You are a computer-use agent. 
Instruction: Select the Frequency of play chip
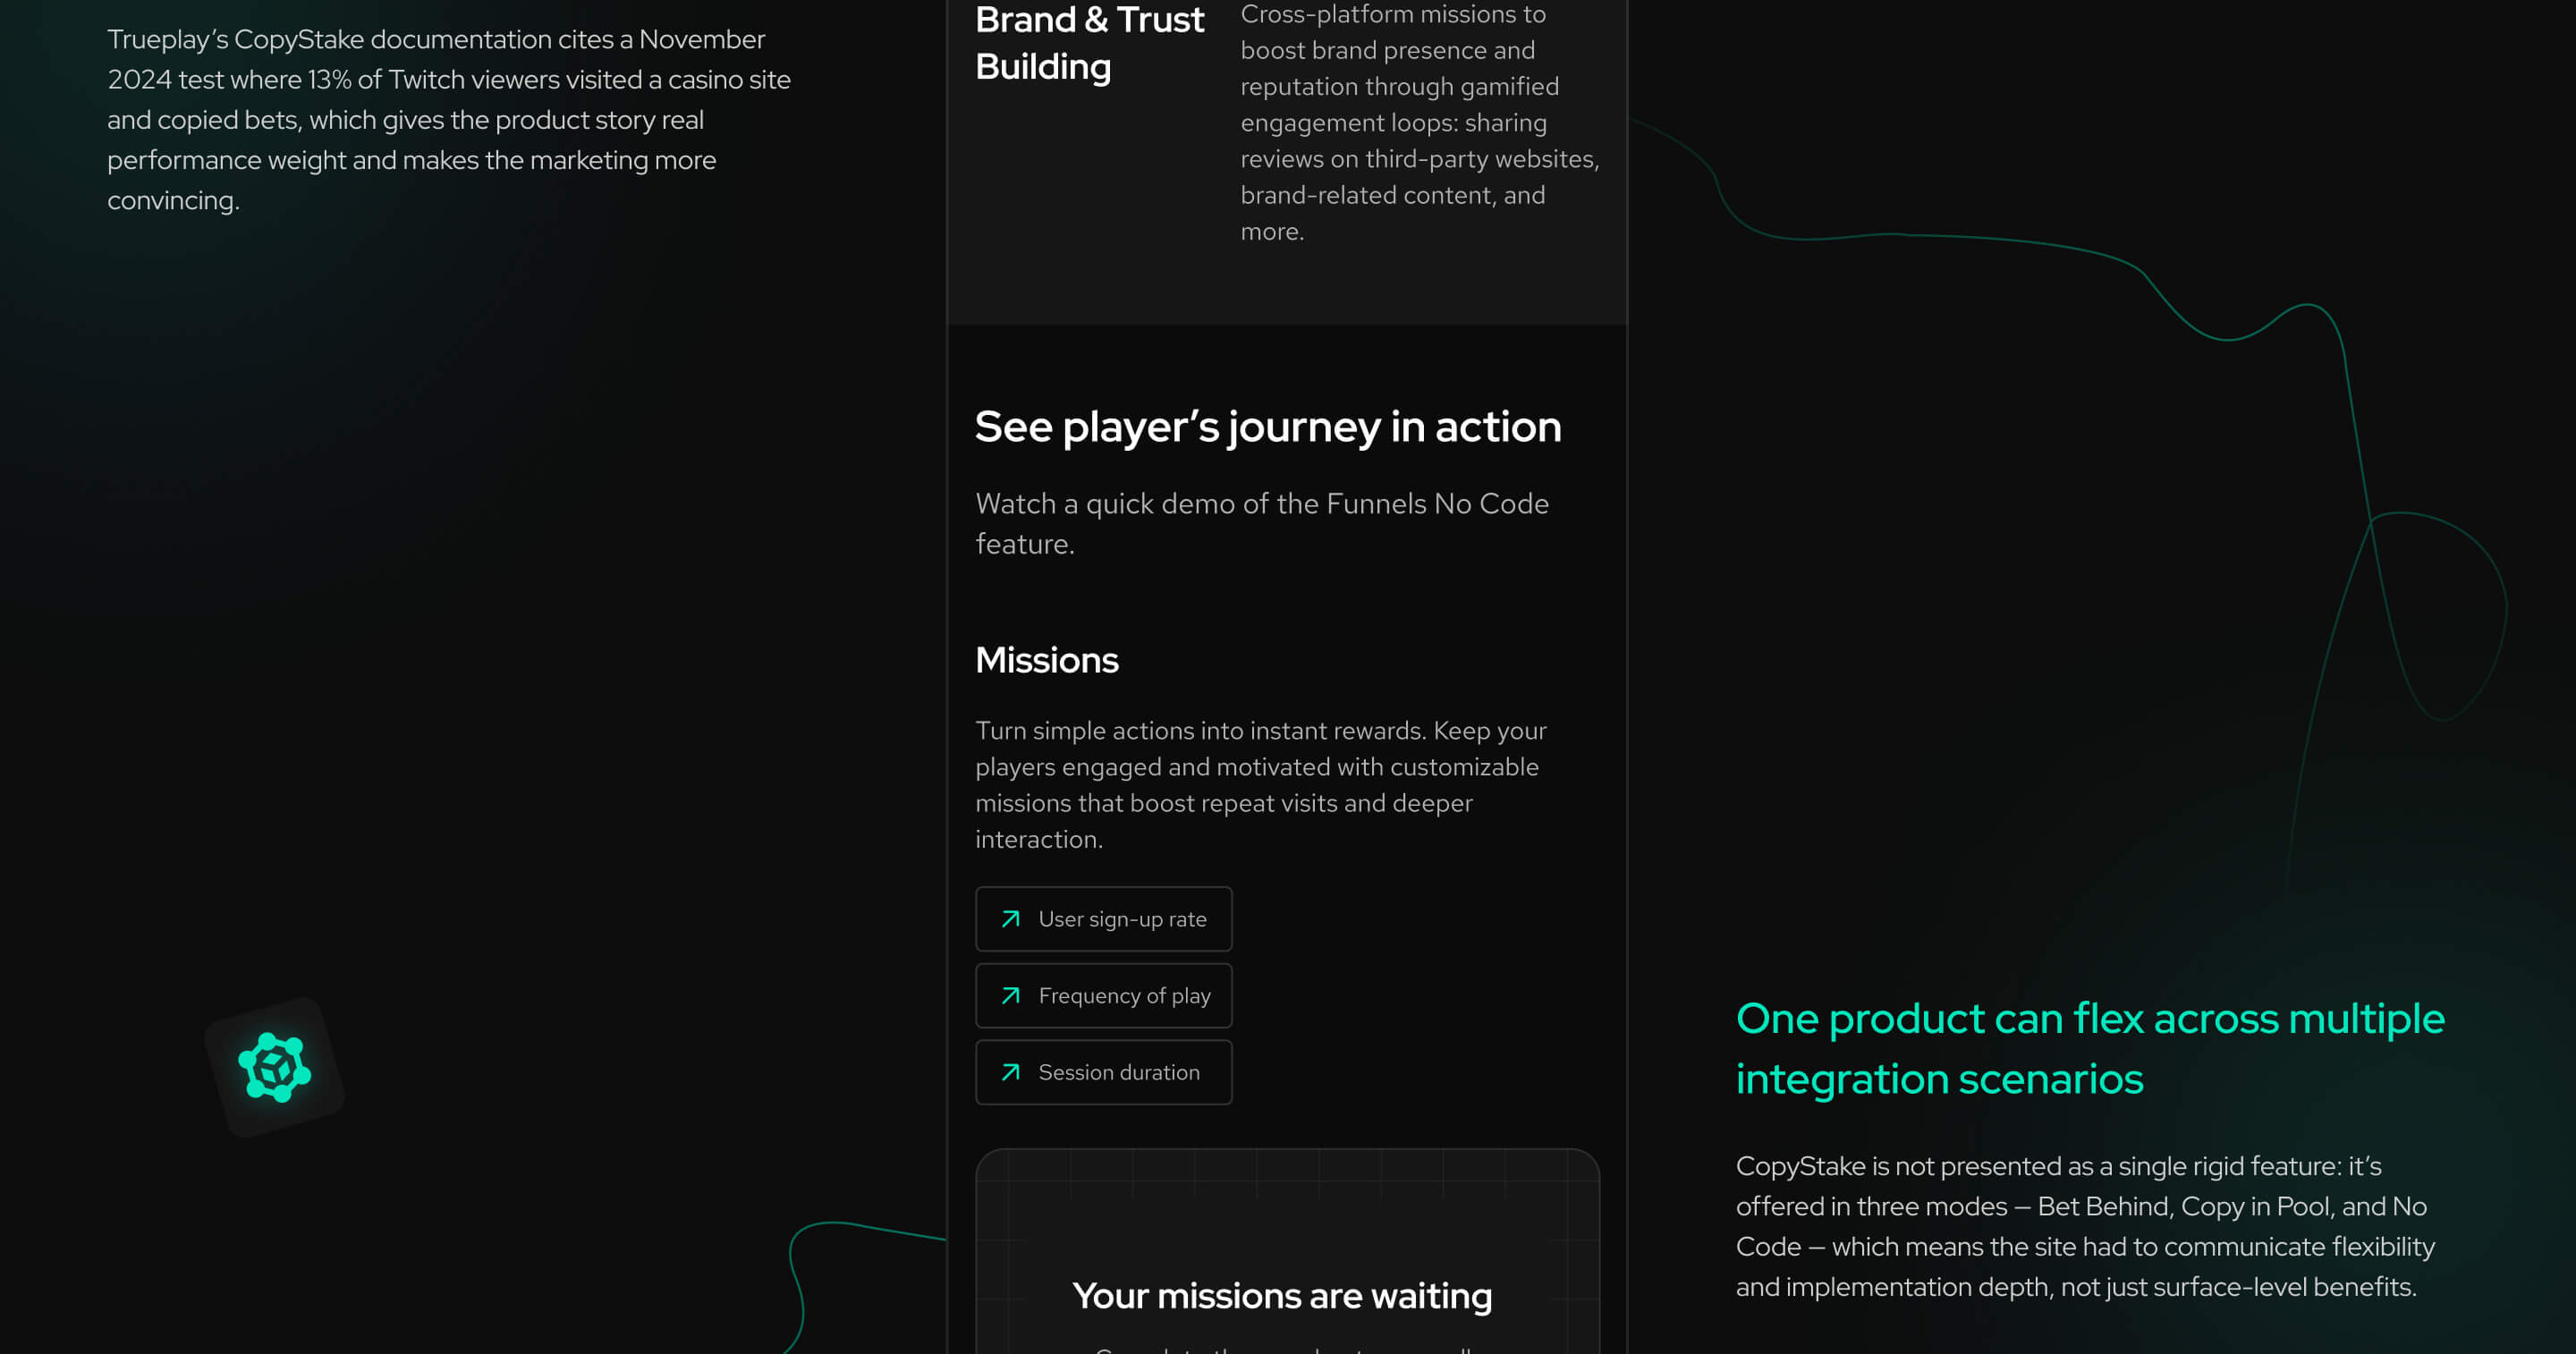tap(1104, 996)
